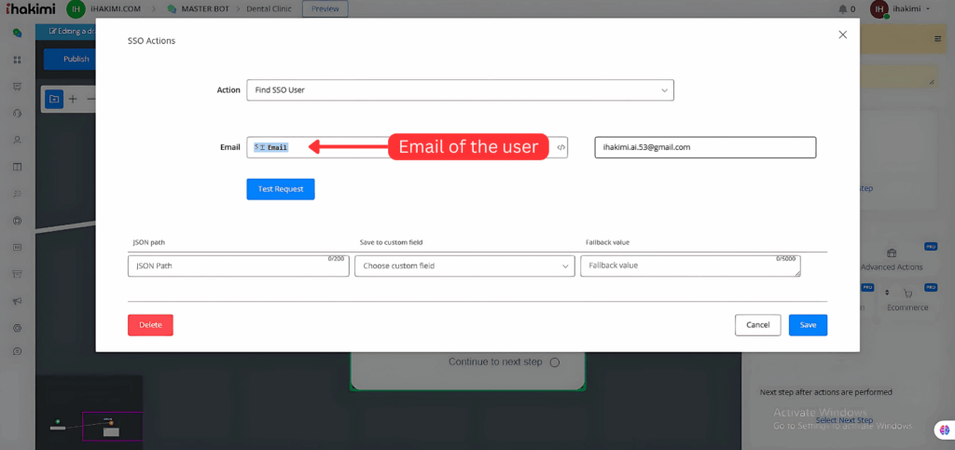955x450 pixels.
Task: Open the headset support icon in sidebar
Action: coord(17,114)
